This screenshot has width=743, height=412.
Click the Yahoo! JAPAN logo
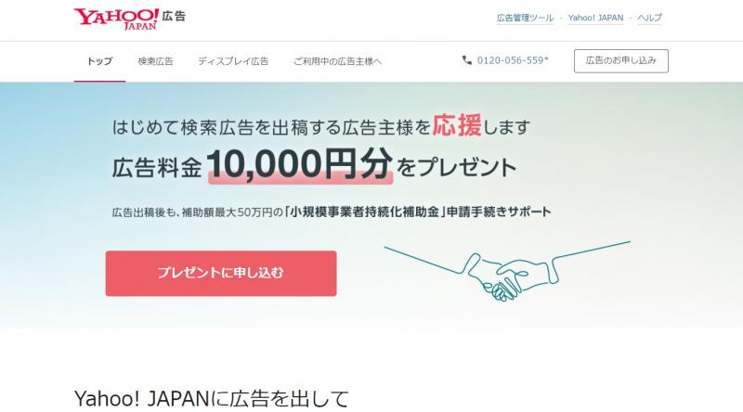click(117, 19)
